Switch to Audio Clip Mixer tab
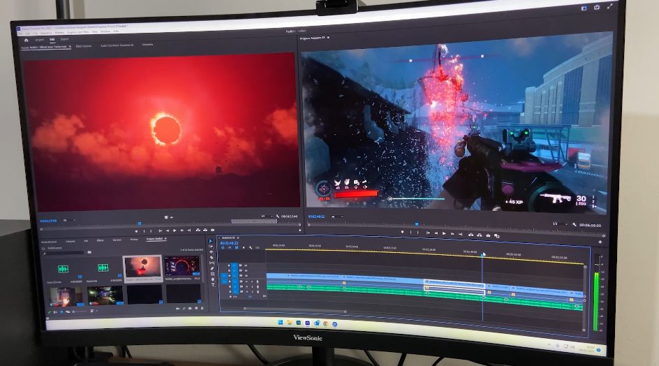 [117, 45]
